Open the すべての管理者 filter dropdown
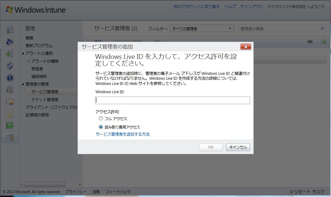The width and height of the screenshot is (331, 197). 202,29
